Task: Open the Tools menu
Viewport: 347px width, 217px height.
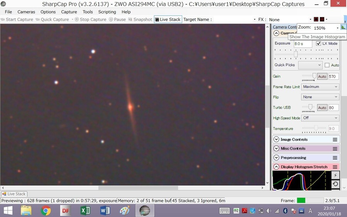Action: pos(88,12)
